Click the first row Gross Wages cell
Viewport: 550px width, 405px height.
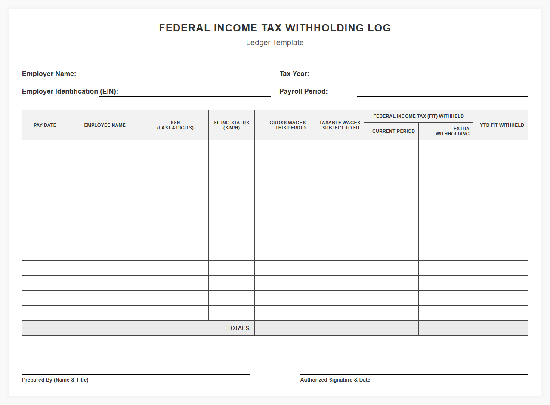pyautogui.click(x=282, y=147)
